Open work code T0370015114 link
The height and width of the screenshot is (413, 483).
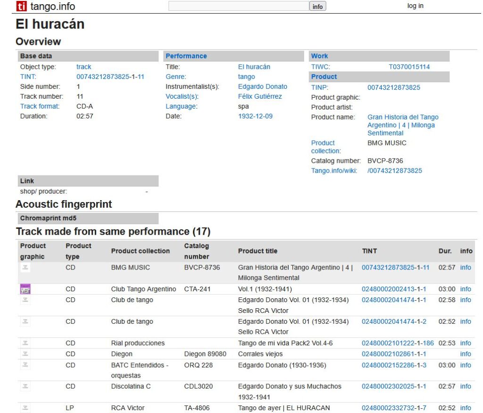[409, 67]
